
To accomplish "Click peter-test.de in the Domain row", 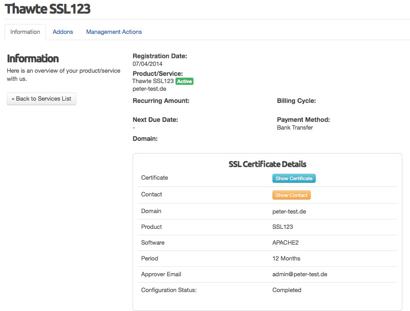I will (289, 211).
